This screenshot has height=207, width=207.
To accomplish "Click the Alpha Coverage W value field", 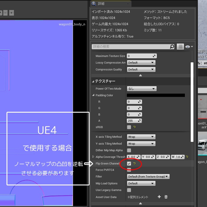I will (x=178, y=157).
